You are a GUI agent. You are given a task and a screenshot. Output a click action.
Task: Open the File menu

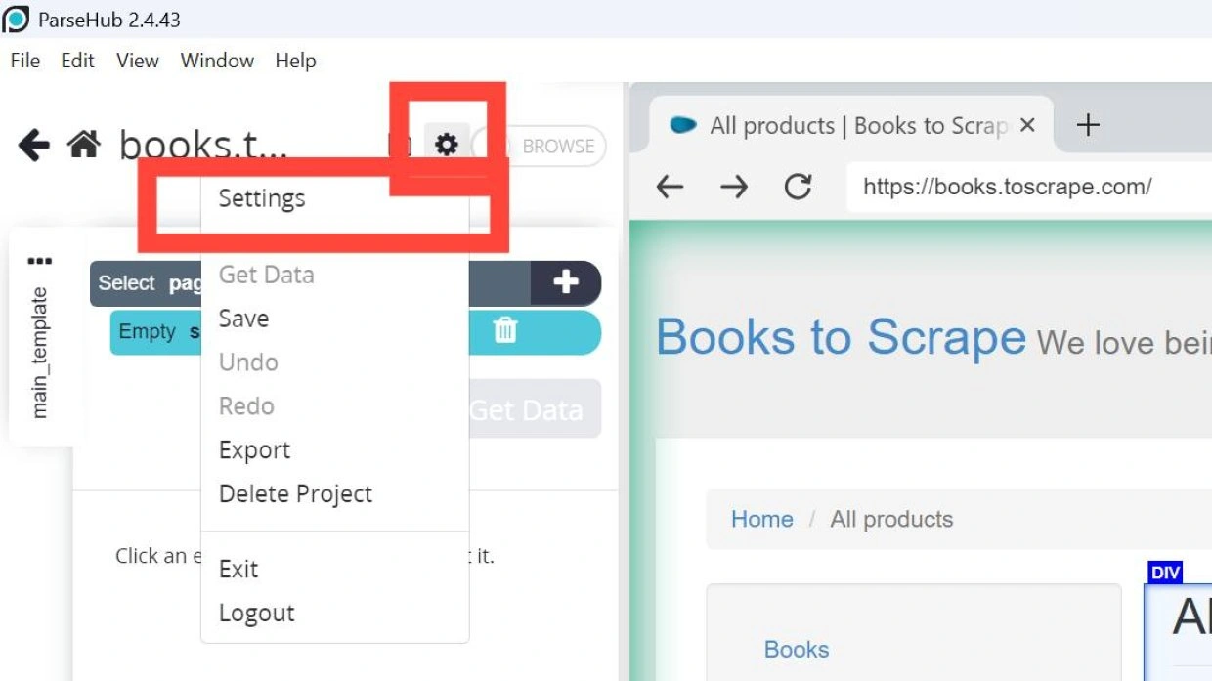pyautogui.click(x=25, y=61)
